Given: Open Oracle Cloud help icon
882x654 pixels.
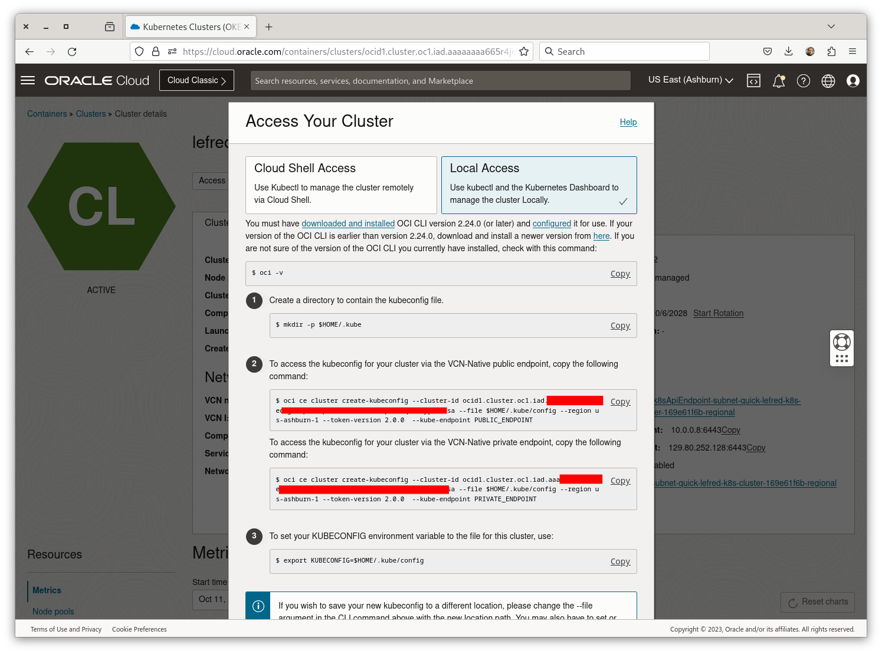Looking at the screenshot, I should click(803, 80).
